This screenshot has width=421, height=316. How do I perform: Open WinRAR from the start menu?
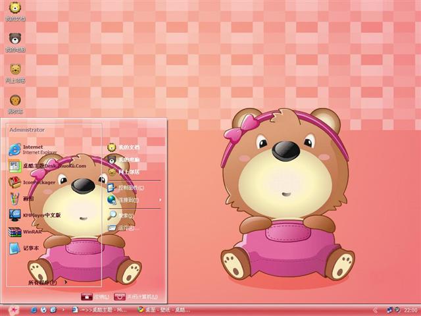click(x=25, y=232)
